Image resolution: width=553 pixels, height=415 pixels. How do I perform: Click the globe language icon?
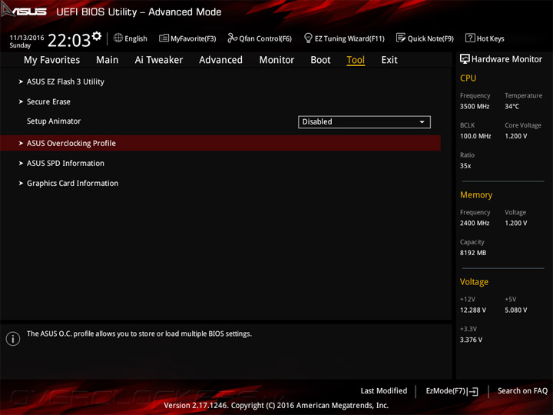[x=118, y=38]
